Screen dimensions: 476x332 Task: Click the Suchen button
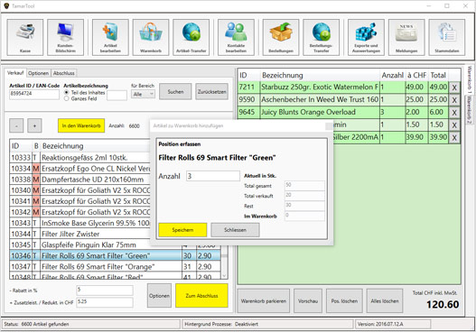[175, 91]
